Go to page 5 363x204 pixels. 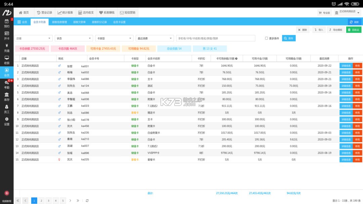[63, 201]
